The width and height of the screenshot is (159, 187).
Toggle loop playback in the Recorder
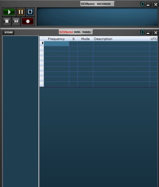[x=30, y=12]
